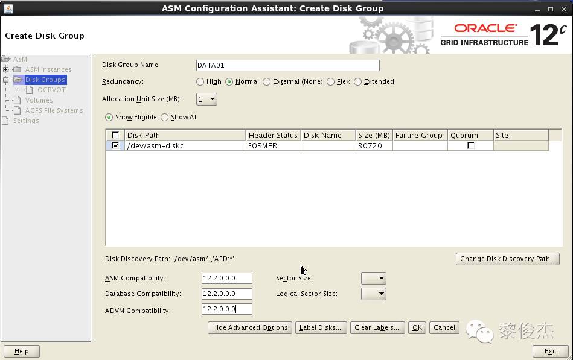This screenshot has height=360, width=573.
Task: Toggle Quorum checkbox for /dev/asm-diskc
Action: click(471, 145)
